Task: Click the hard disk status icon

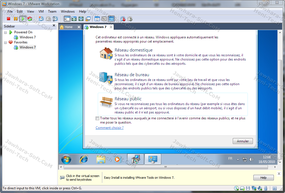Action: [242, 188]
